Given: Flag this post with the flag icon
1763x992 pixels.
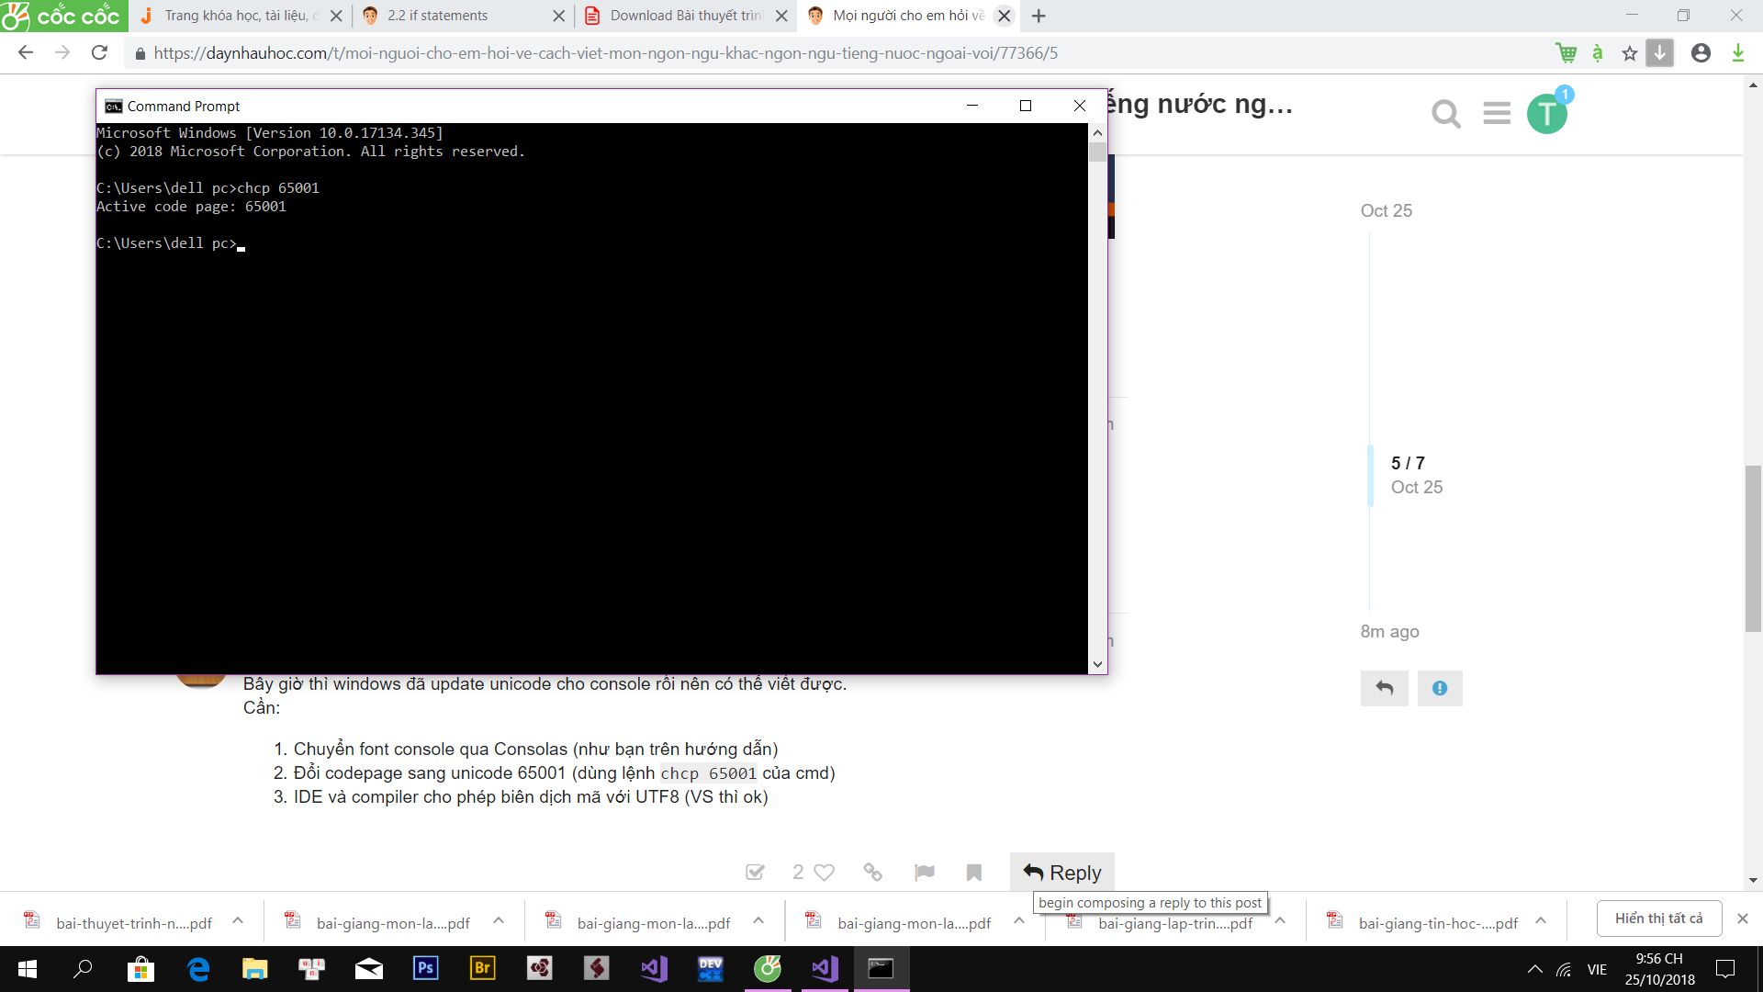Looking at the screenshot, I should coord(924,872).
